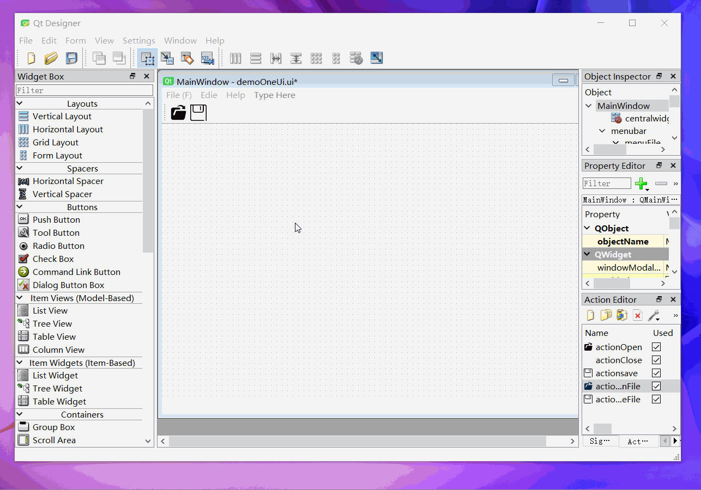The height and width of the screenshot is (490, 701).
Task: Click the New Form toolbar icon
Action: tap(31, 58)
